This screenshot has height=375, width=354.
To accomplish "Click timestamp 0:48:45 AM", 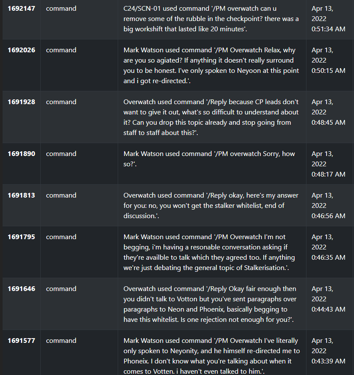I will tap(328, 123).
